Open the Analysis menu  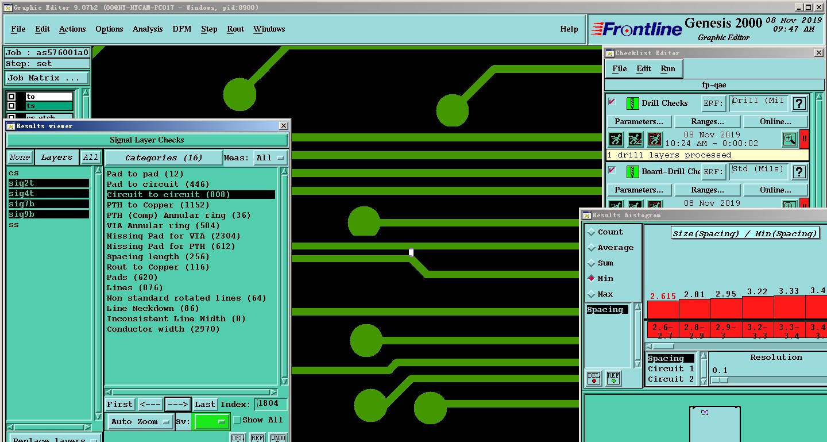coord(148,29)
